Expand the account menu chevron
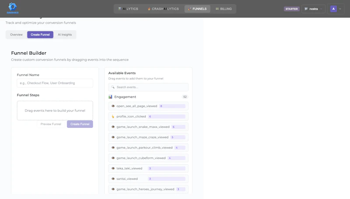The height and width of the screenshot is (199, 350). click(340, 9)
